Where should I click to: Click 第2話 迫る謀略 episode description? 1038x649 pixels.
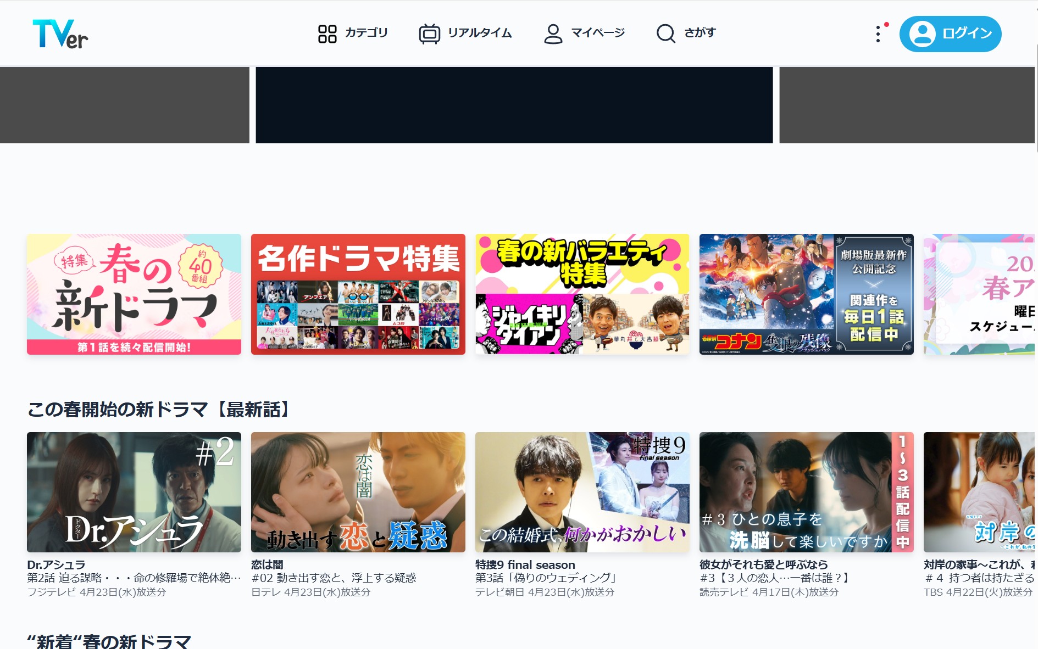point(134,578)
